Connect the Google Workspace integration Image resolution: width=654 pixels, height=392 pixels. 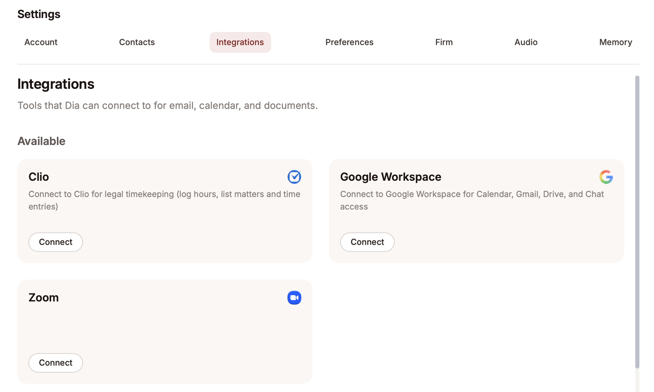pos(367,242)
